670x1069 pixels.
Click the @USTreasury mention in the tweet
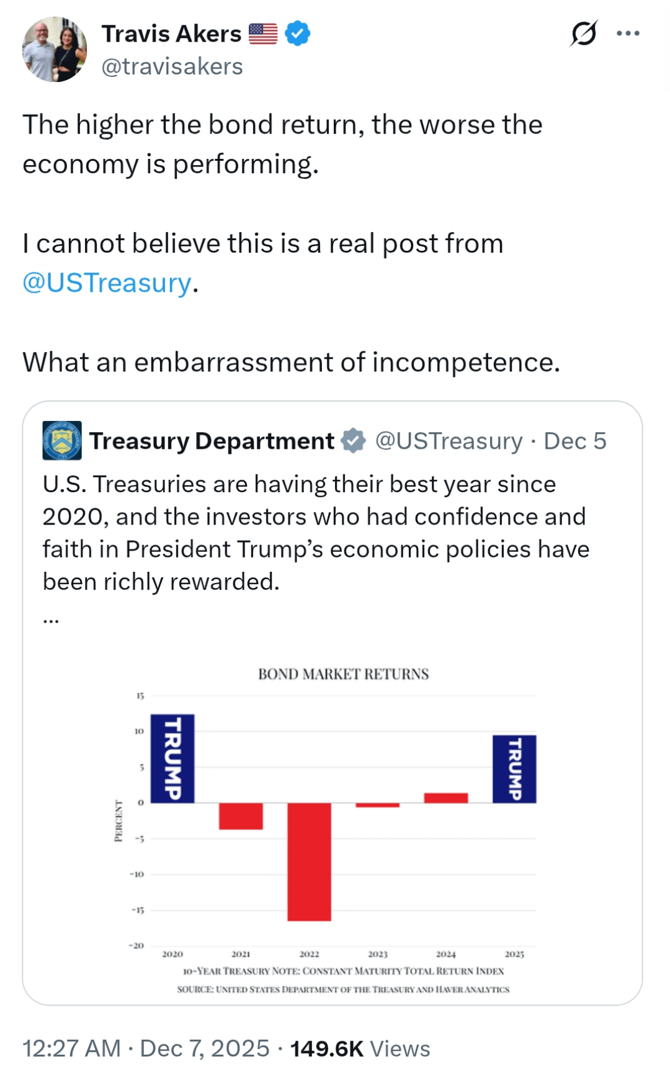[107, 283]
